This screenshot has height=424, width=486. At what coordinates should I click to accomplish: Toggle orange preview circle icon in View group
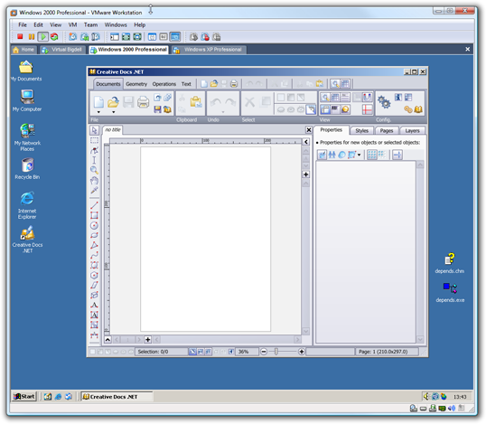(345, 109)
